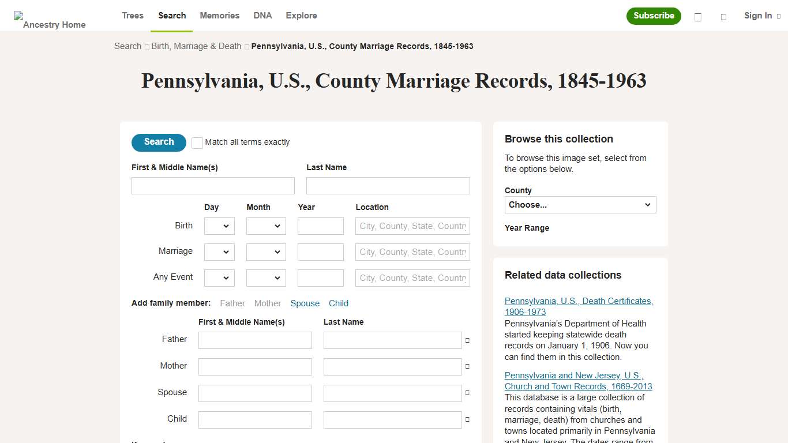Open the County Choose dropdown
This screenshot has height=443, width=788.
580,205
